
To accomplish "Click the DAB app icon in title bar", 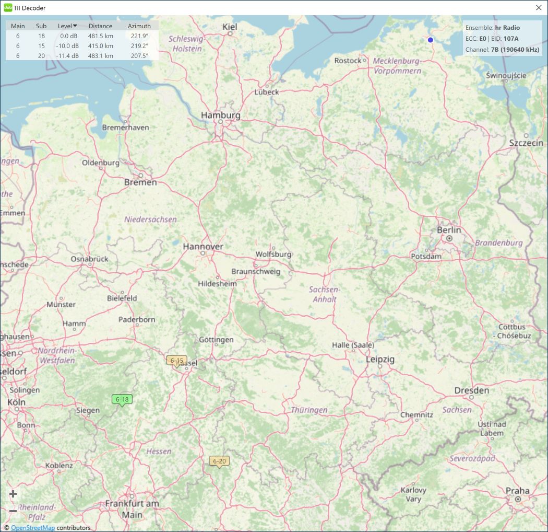I will coord(8,8).
